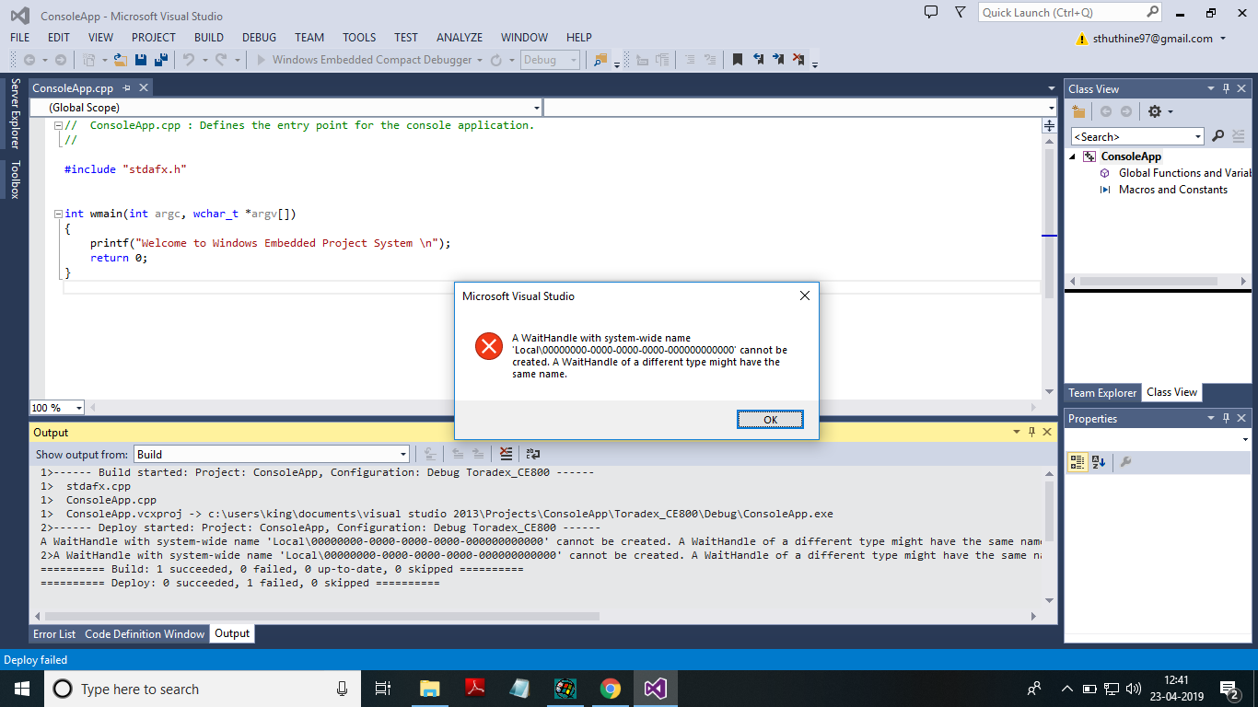Image resolution: width=1258 pixels, height=707 pixels.
Task: Select the Class View tab
Action: pos(1171,392)
